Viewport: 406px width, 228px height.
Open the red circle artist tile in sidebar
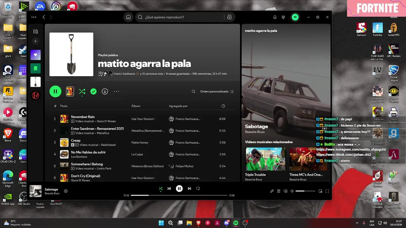pyautogui.click(x=36, y=95)
